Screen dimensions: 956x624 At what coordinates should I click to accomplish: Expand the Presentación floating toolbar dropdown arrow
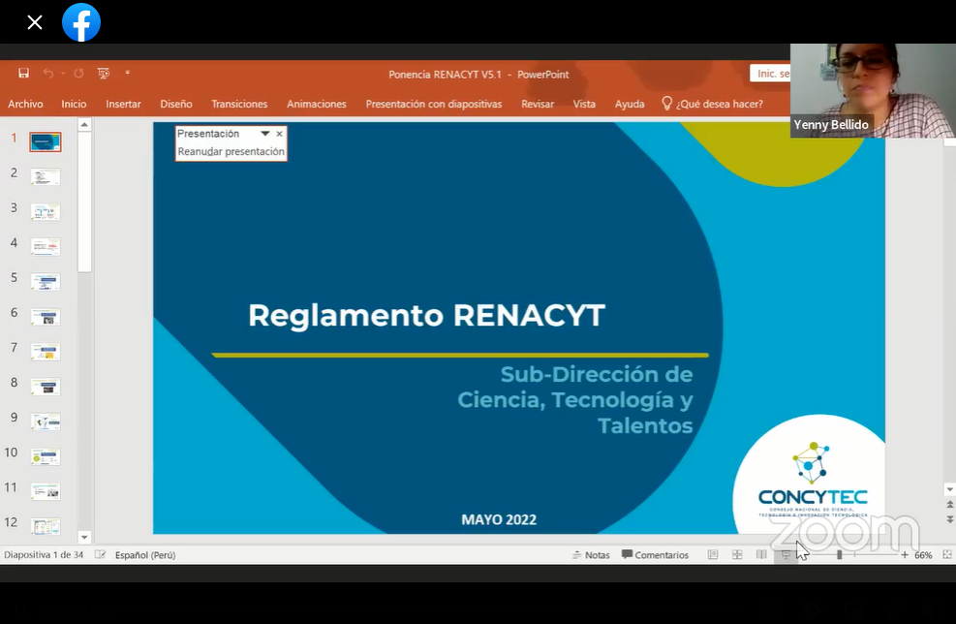(264, 134)
